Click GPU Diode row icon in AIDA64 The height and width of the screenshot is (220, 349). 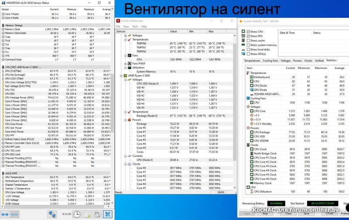tap(252, 90)
